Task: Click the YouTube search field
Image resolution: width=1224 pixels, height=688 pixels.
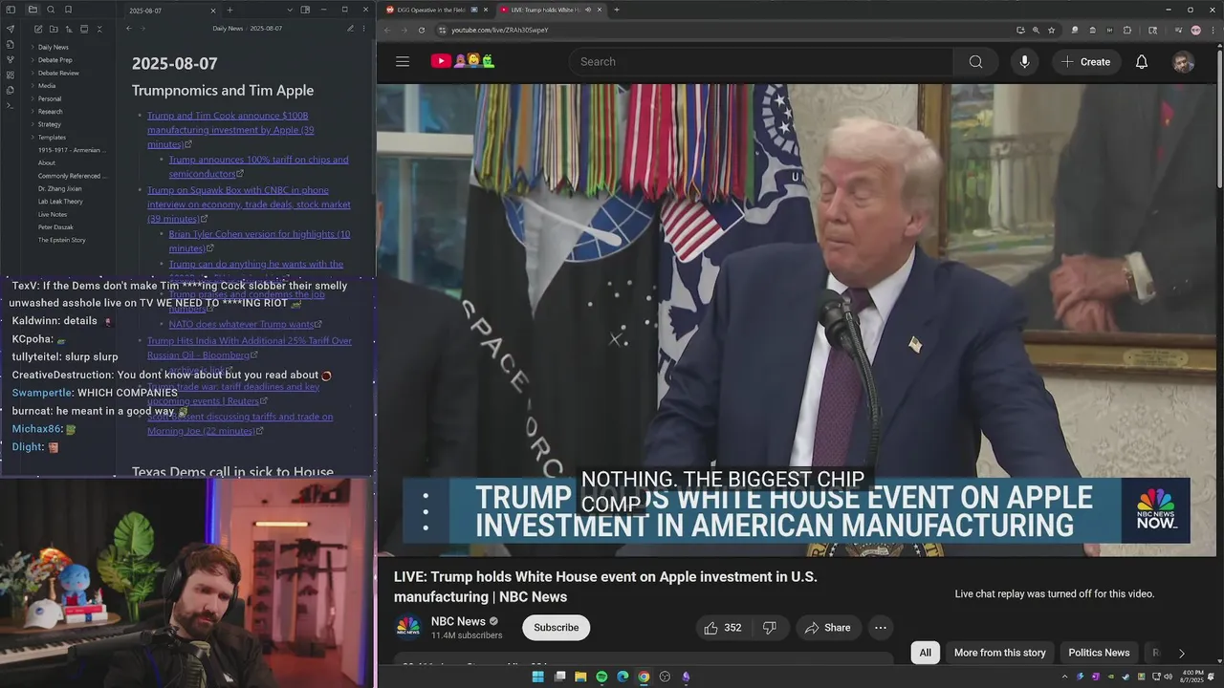Action: (x=761, y=61)
